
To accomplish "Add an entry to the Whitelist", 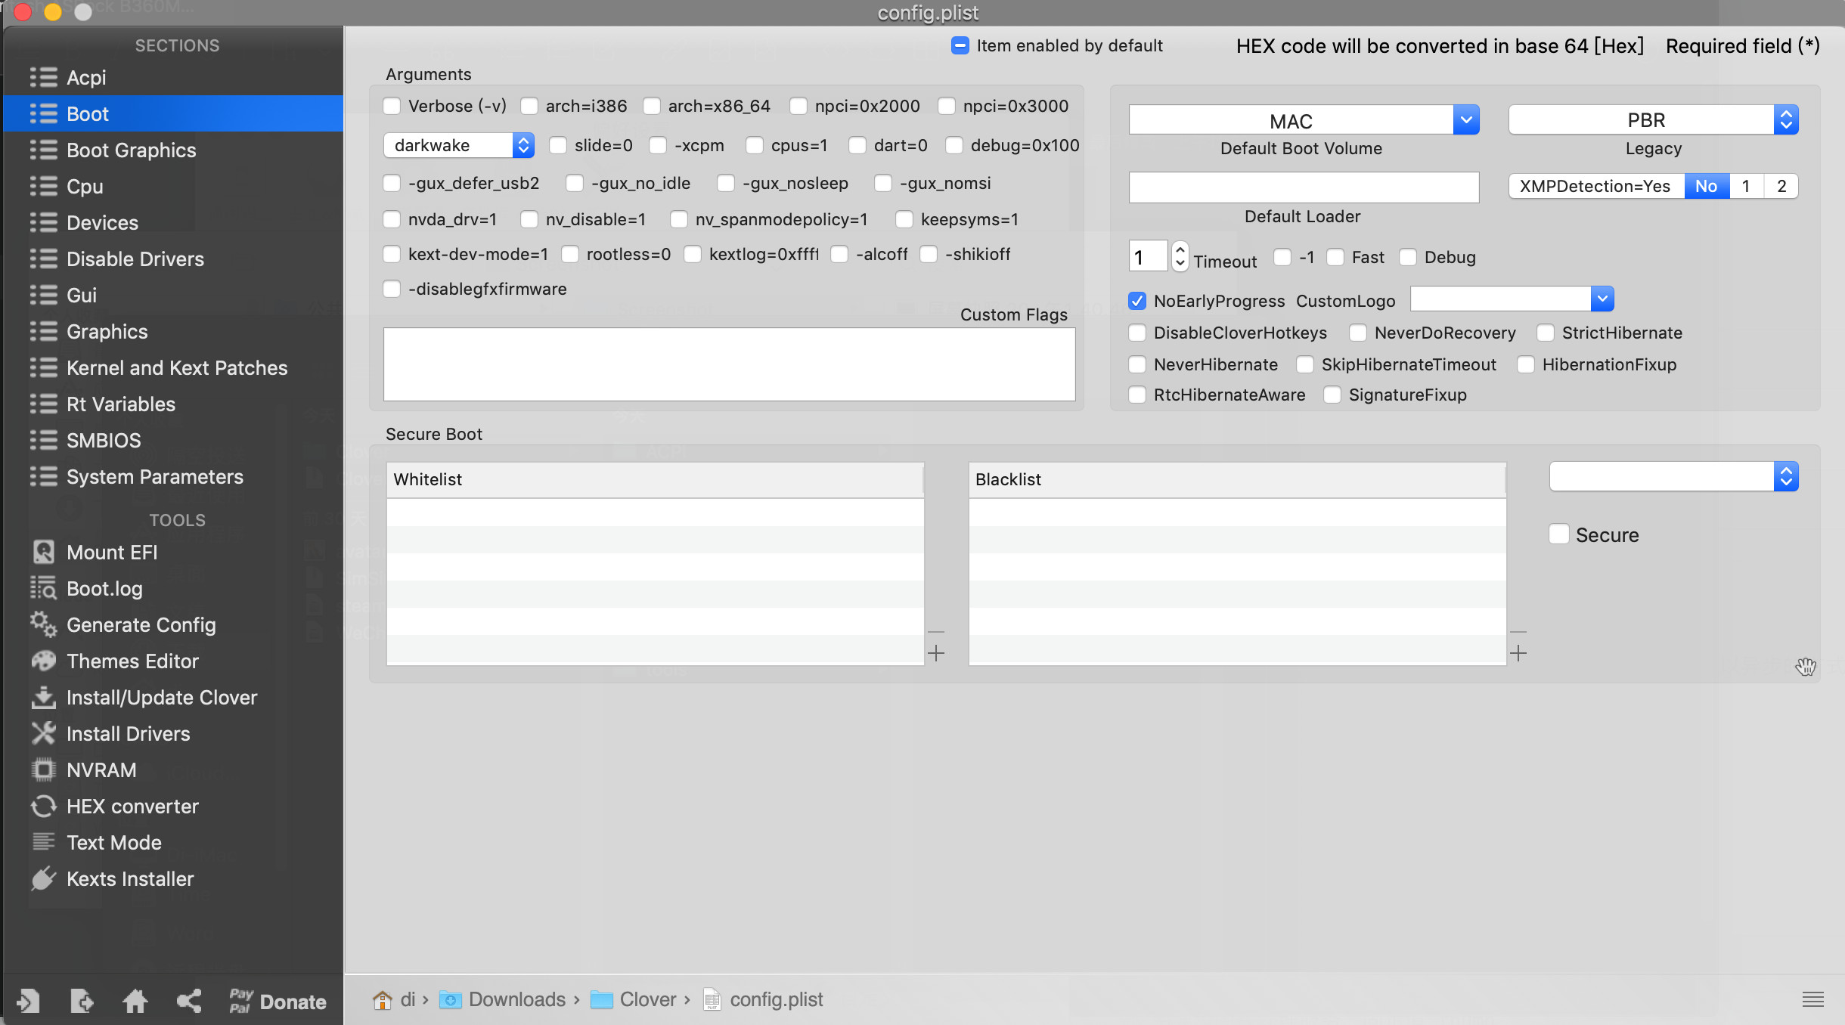I will click(x=936, y=653).
